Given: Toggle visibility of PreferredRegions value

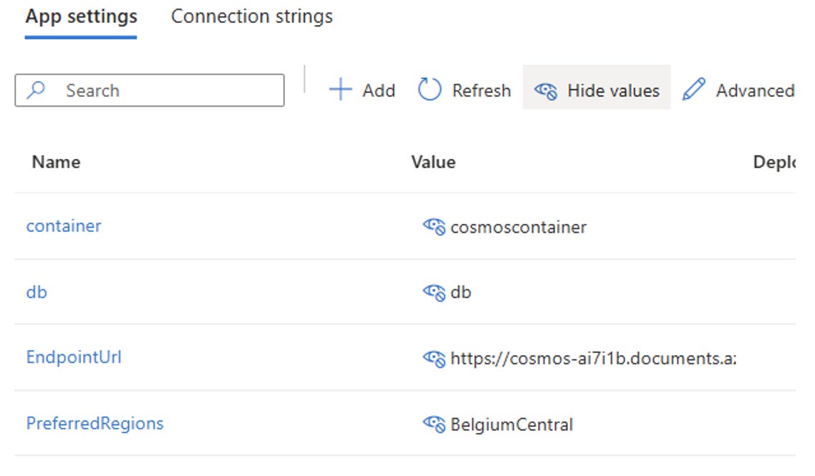Looking at the screenshot, I should 434,424.
